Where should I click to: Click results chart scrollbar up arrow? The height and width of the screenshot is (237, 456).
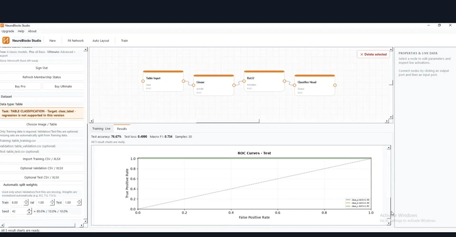point(389,148)
